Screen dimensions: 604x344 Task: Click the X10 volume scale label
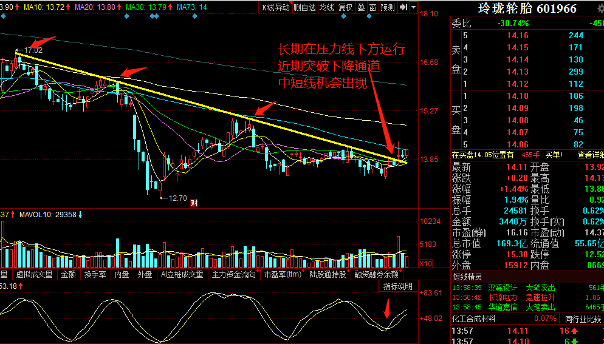(x=427, y=264)
